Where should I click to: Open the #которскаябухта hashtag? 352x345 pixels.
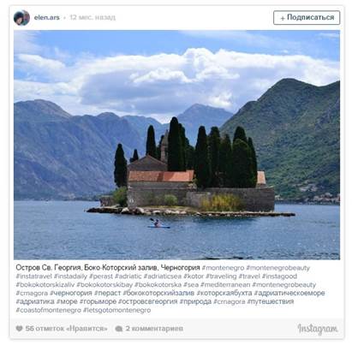tap(224, 293)
